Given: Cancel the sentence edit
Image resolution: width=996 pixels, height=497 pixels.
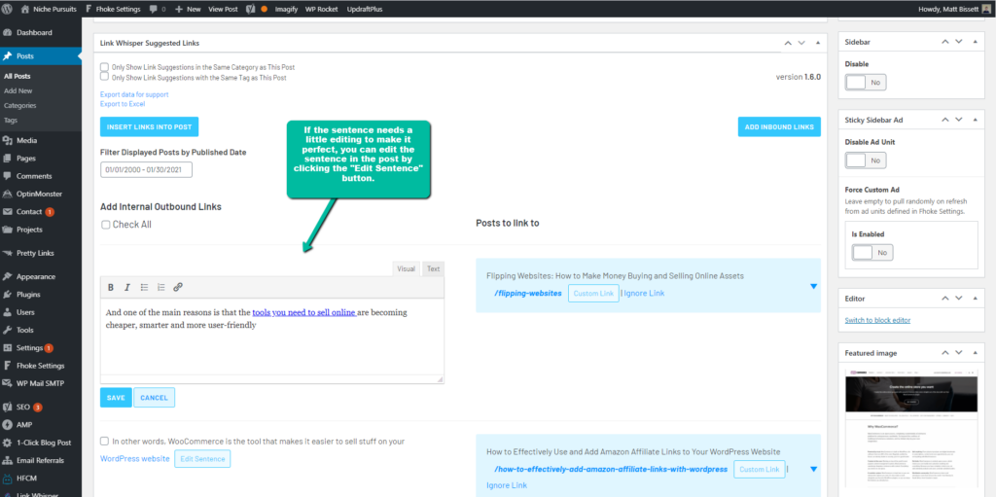Looking at the screenshot, I should pyautogui.click(x=155, y=398).
